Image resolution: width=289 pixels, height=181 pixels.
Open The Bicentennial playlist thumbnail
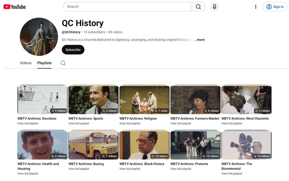[x=246, y=145]
